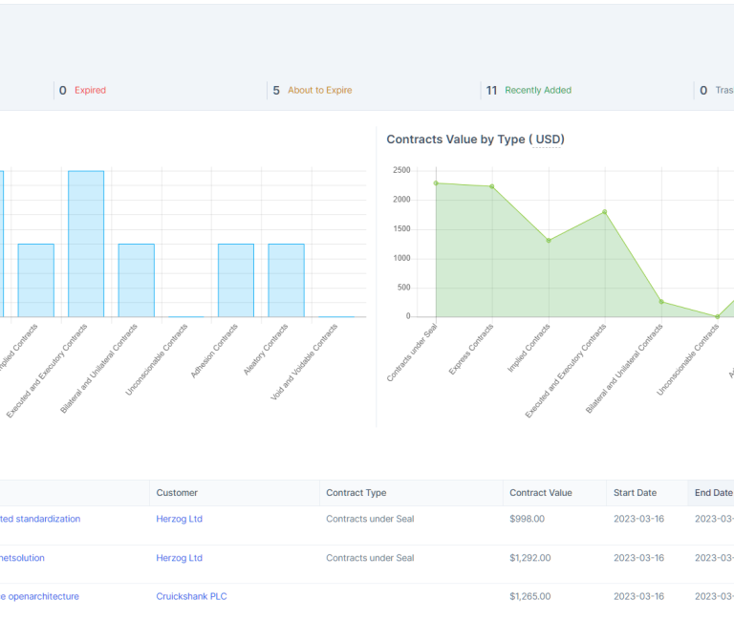Select the $1,292.00 contract value cell

pyautogui.click(x=529, y=558)
